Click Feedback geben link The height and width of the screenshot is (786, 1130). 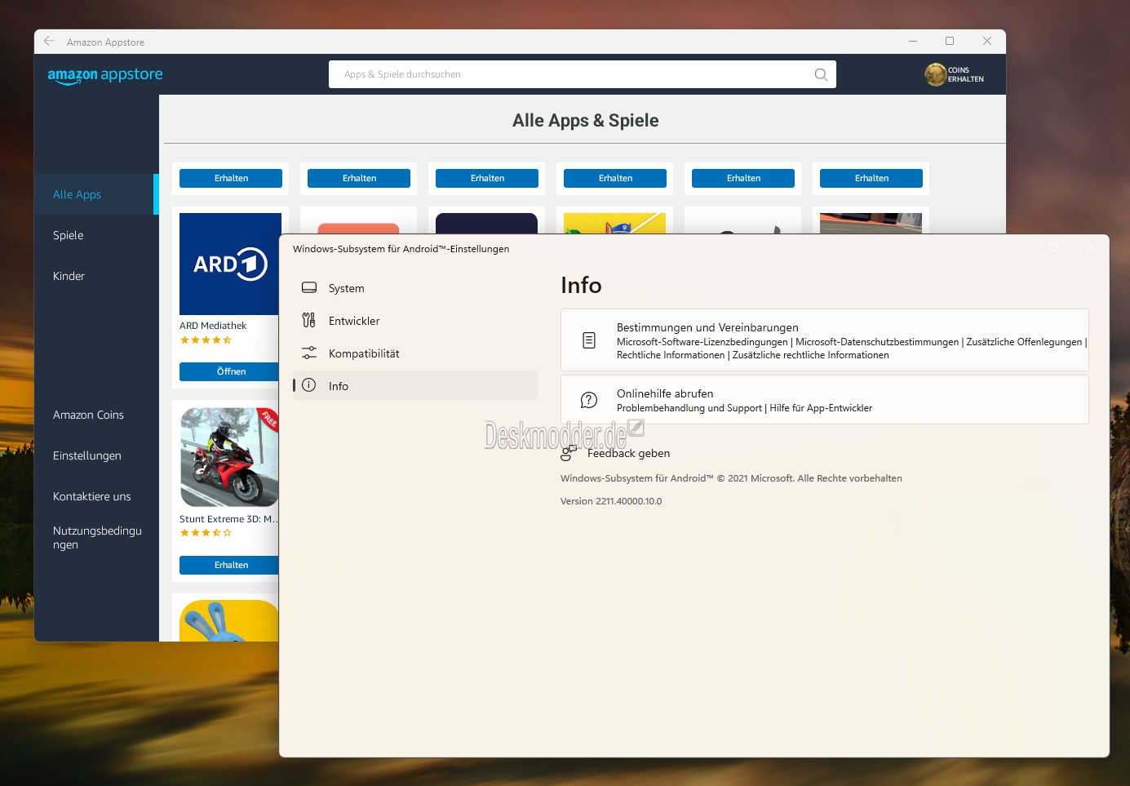click(x=628, y=453)
